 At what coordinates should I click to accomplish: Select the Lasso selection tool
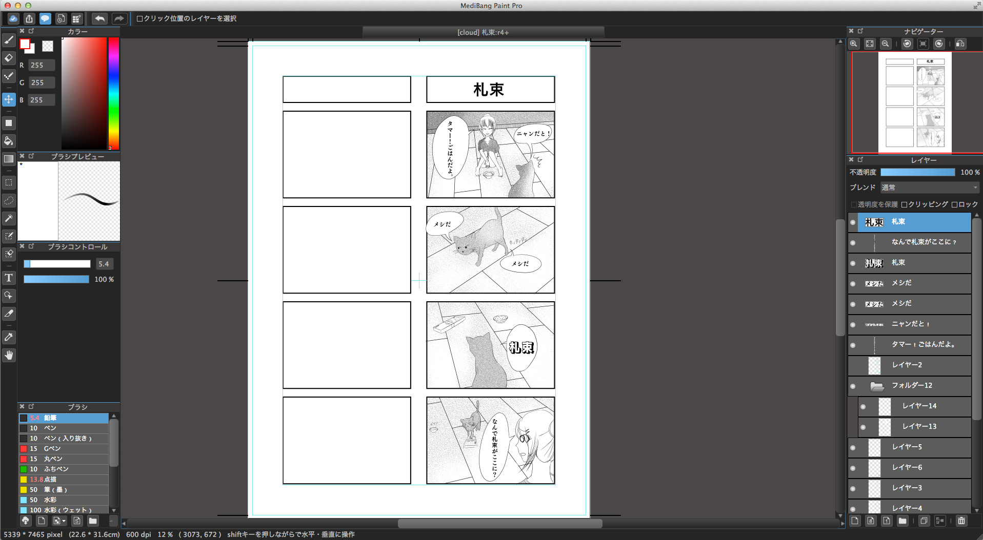pyautogui.click(x=9, y=200)
